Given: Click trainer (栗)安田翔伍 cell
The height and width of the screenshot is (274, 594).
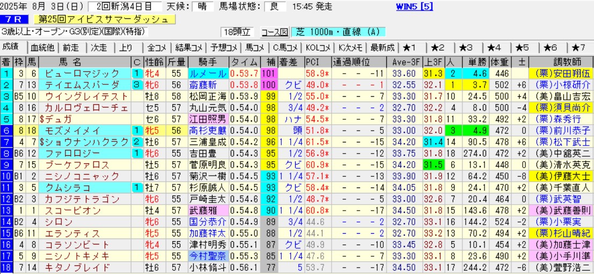Looking at the screenshot, I should [x=560, y=73].
